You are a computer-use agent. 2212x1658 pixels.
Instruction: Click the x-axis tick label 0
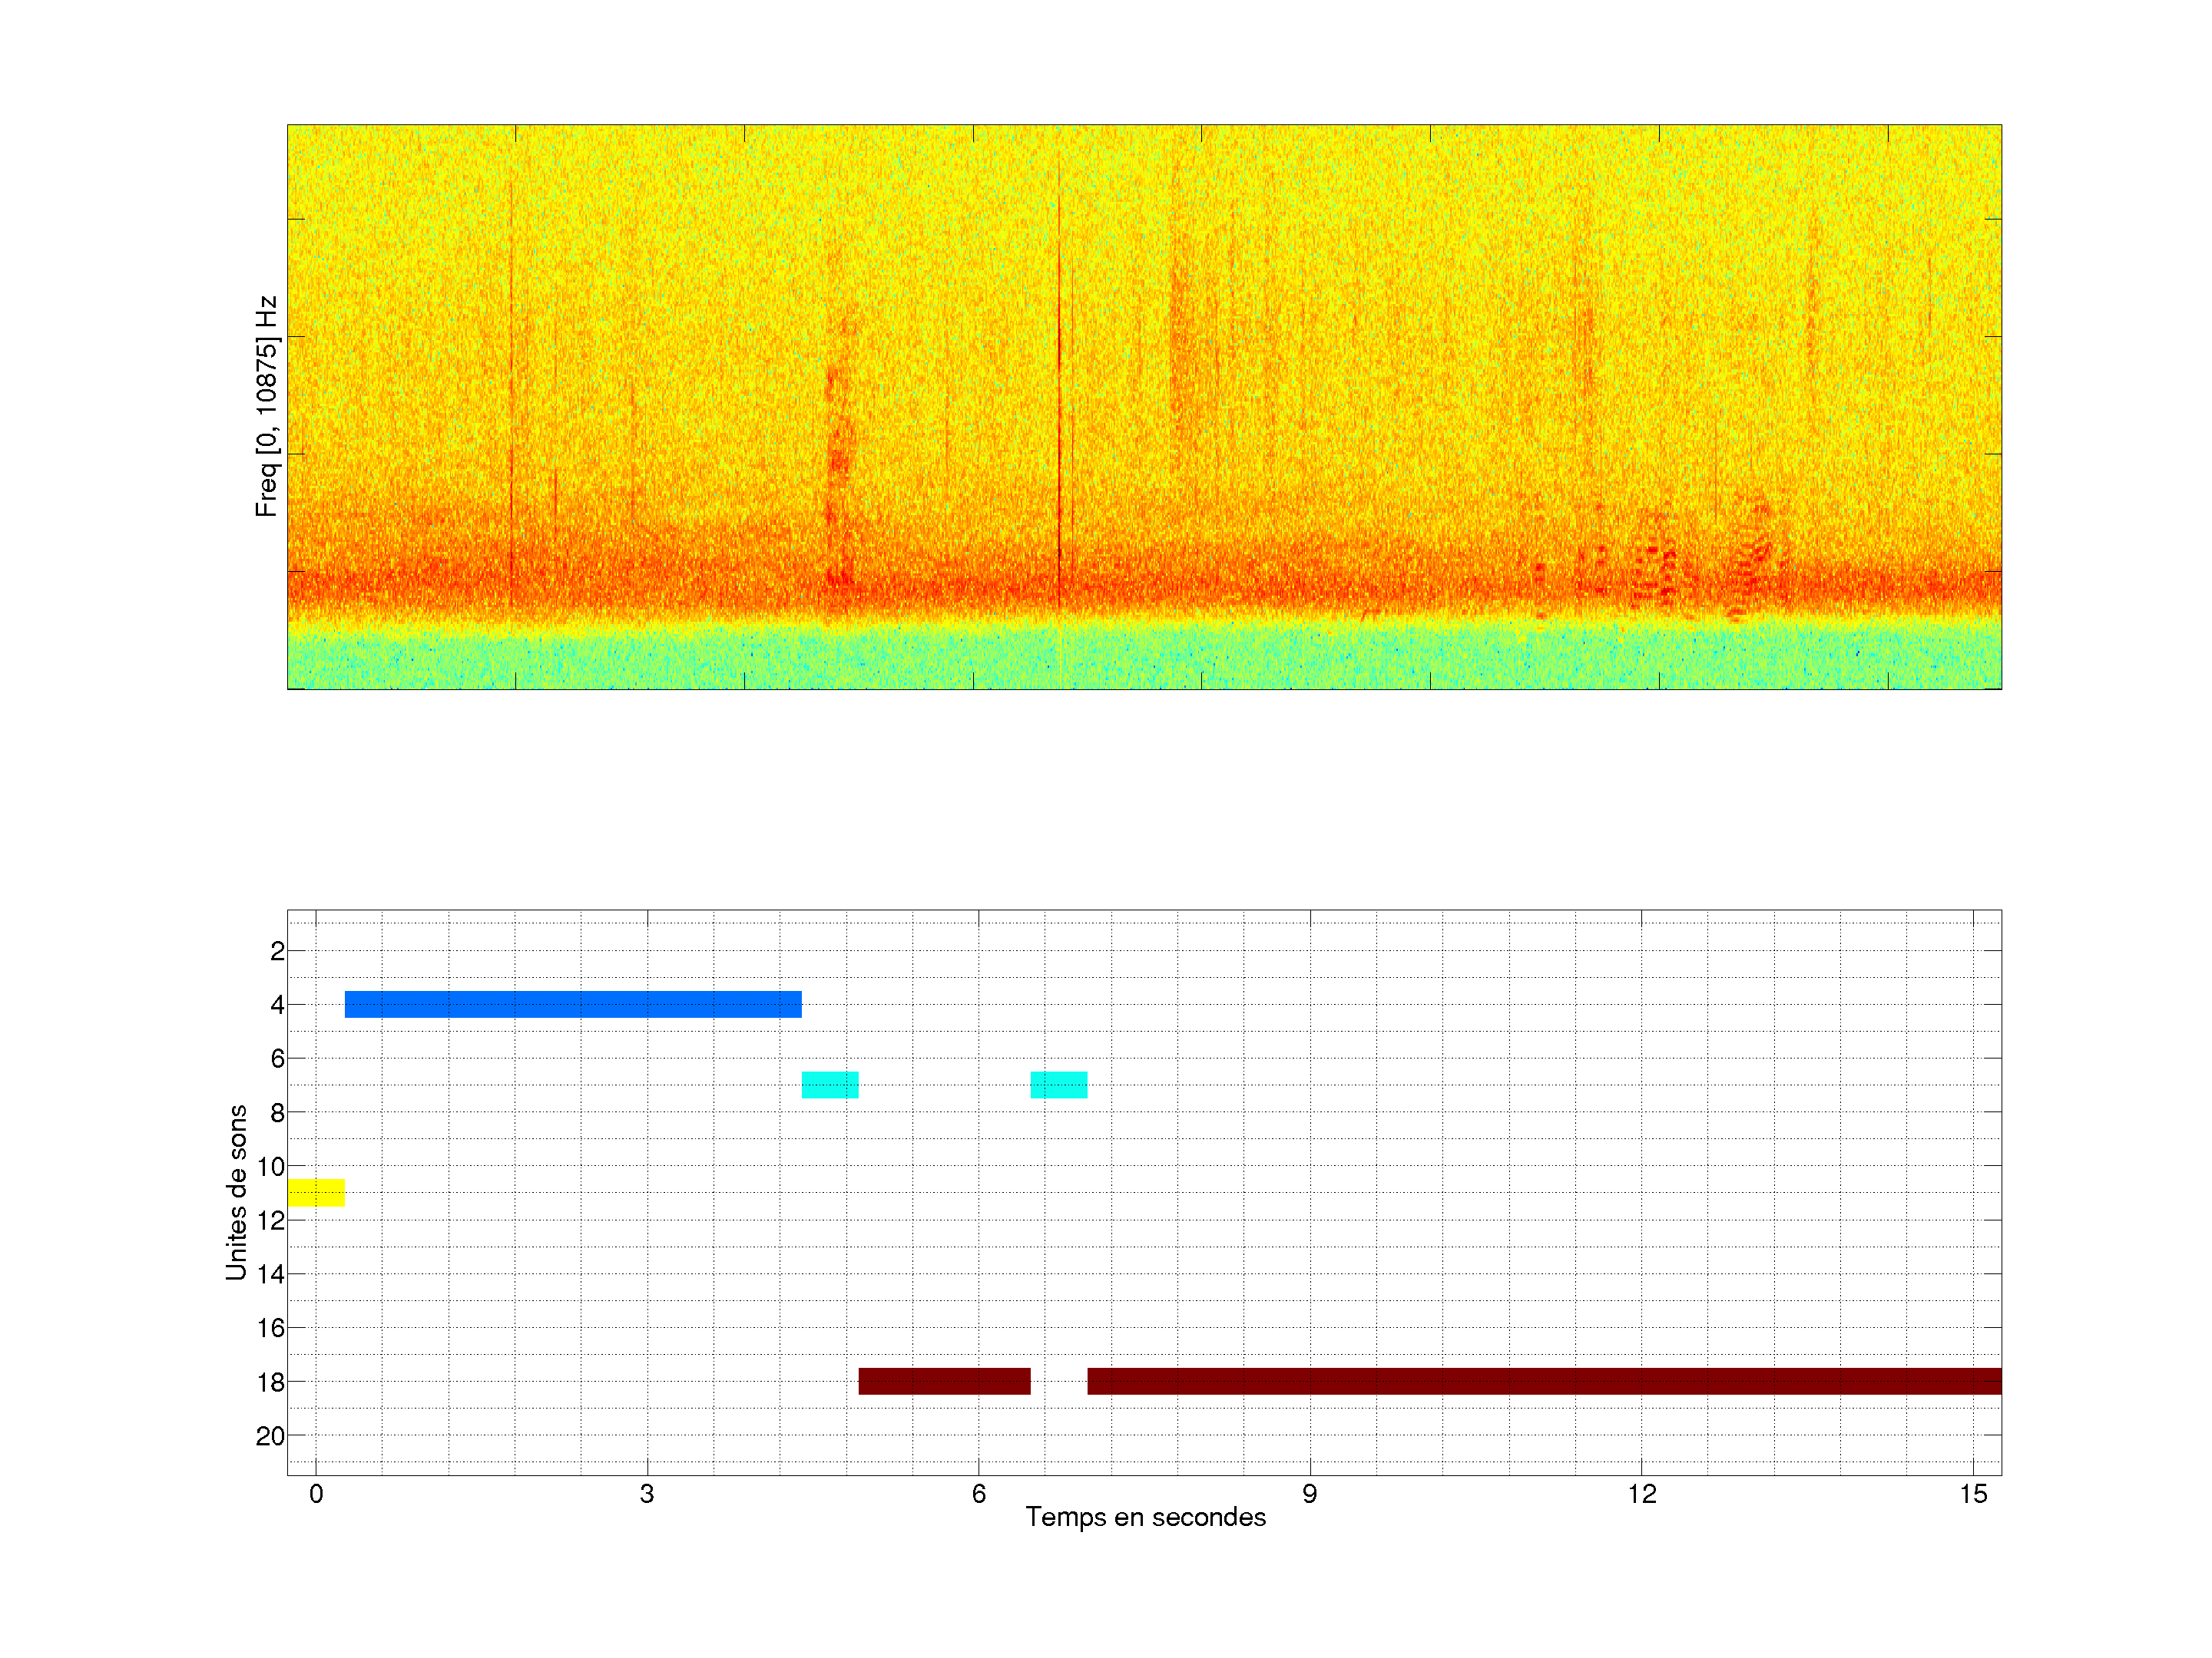tap(316, 1494)
